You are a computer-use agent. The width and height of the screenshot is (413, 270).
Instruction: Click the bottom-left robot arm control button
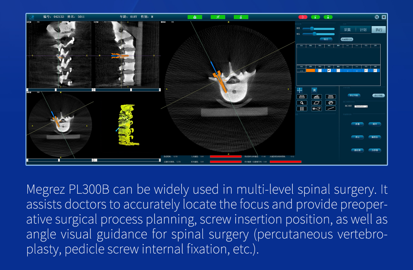357,151
